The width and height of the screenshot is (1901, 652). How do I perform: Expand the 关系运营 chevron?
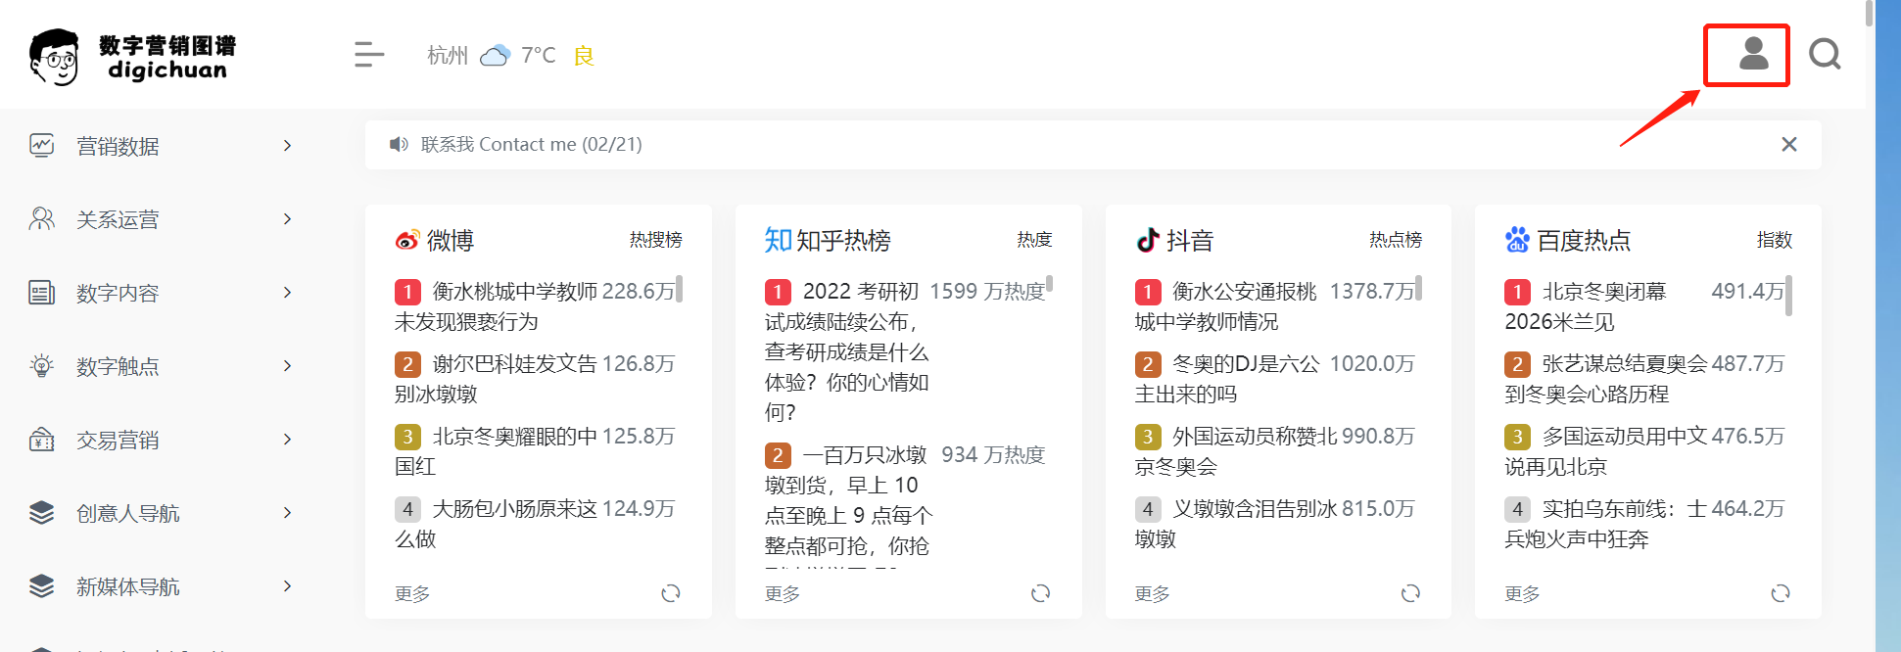[x=287, y=219]
